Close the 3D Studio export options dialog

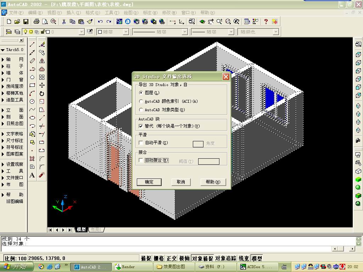click(x=226, y=76)
